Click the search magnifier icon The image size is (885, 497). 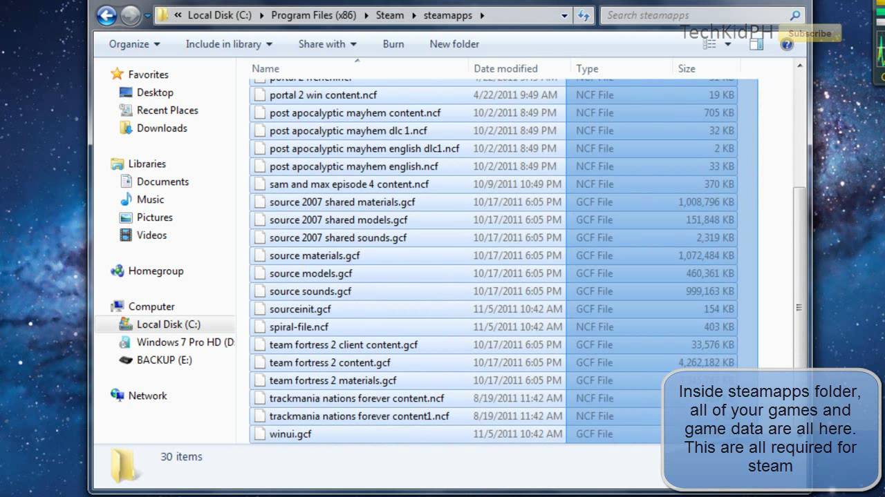click(x=795, y=15)
